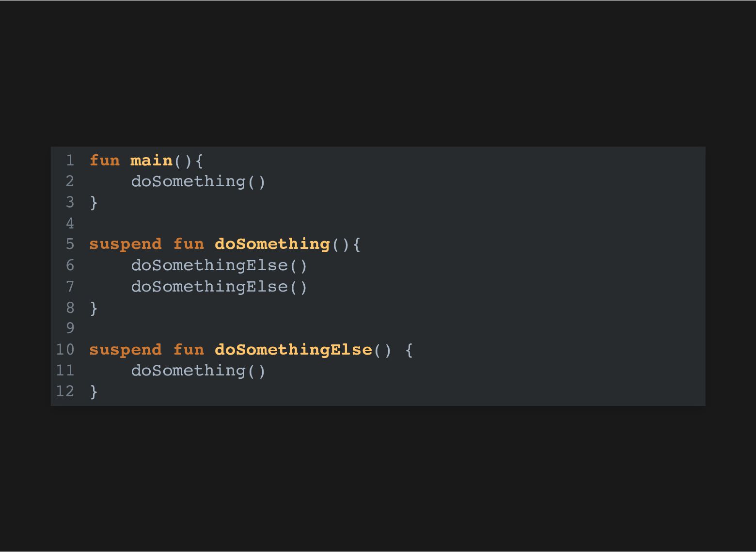This screenshot has width=756, height=552.
Task: Click line number 11 in the gutter
Action: pyautogui.click(x=65, y=371)
